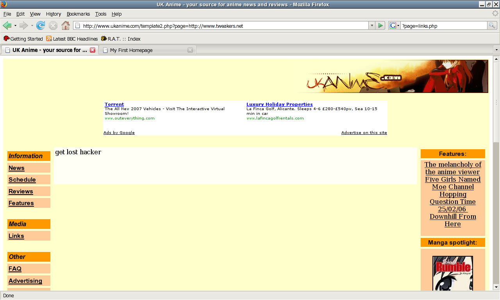
Task: Open the R.A.T. :: Index bookmark
Action: (x=120, y=39)
